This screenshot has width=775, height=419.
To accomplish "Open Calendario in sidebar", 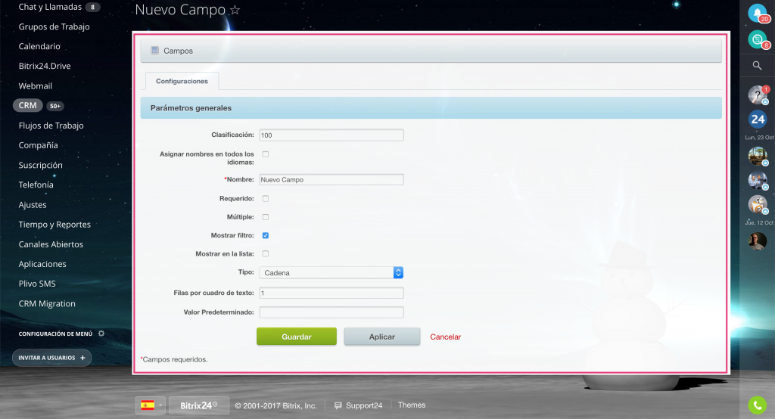I will 39,46.
